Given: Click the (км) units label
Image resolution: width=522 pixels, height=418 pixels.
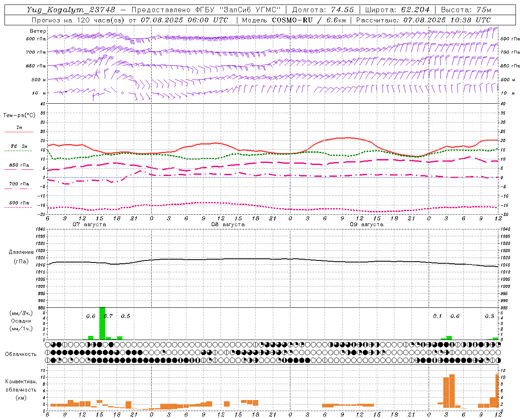Looking at the screenshot, I should [21, 398].
